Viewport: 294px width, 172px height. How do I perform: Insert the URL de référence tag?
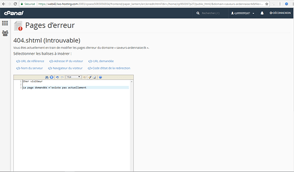pyautogui.click(x=30, y=61)
